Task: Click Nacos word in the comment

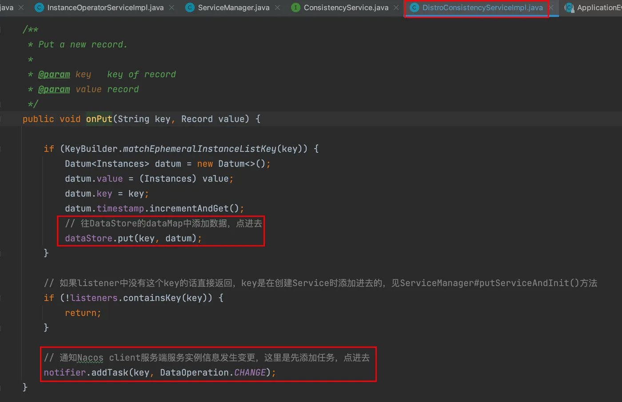Action: [90, 358]
